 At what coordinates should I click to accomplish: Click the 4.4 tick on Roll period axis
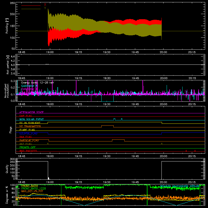pos(13,56)
